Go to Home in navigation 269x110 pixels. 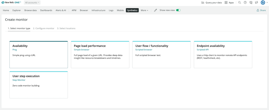click(x=6, y=10)
